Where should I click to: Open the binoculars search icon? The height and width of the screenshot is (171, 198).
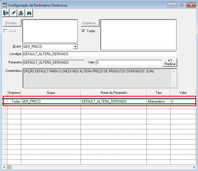click(x=29, y=13)
